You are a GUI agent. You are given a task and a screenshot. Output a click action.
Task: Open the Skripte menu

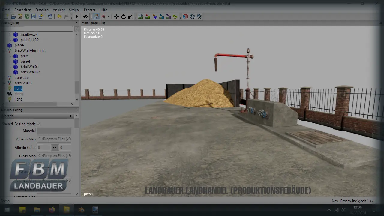pos(74,10)
